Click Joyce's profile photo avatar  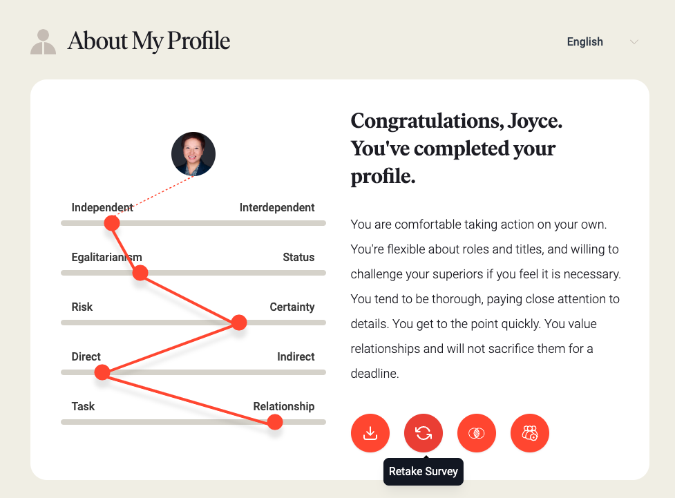tap(193, 154)
